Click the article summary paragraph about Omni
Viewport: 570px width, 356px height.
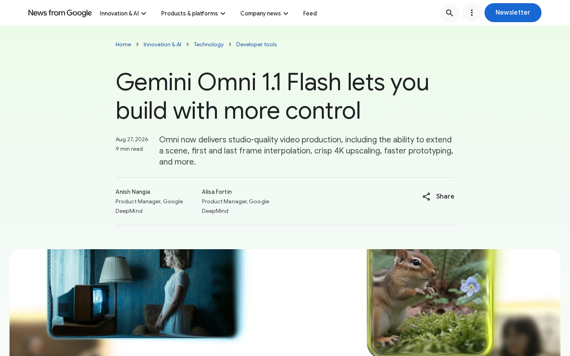[306, 151]
